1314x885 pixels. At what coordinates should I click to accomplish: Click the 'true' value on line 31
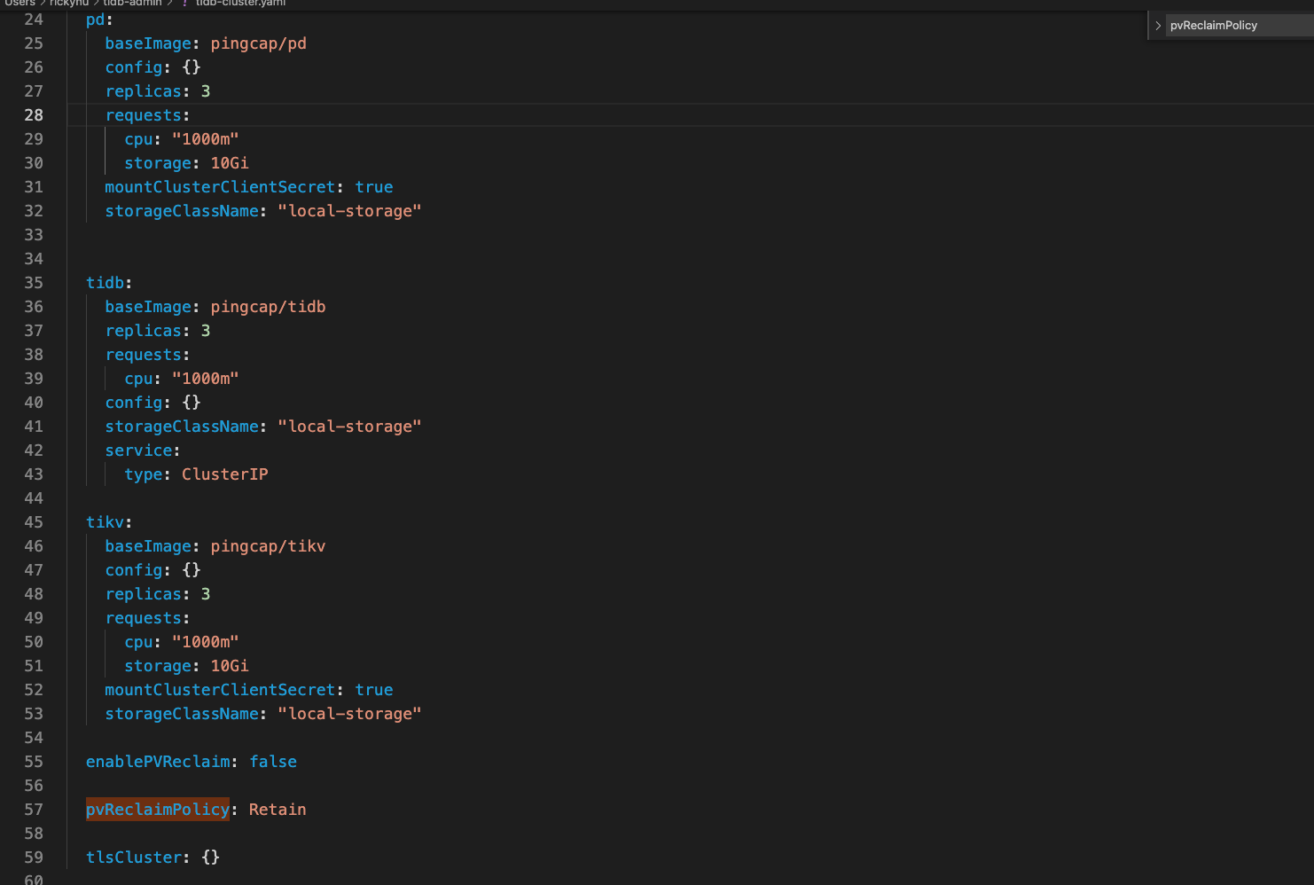click(x=374, y=187)
